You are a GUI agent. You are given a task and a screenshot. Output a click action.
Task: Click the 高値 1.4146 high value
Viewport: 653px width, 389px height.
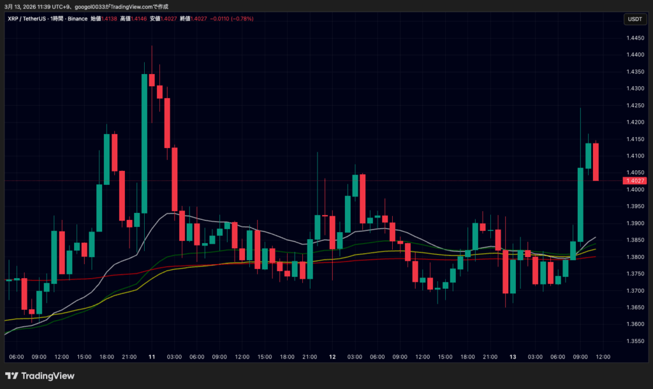pos(138,19)
